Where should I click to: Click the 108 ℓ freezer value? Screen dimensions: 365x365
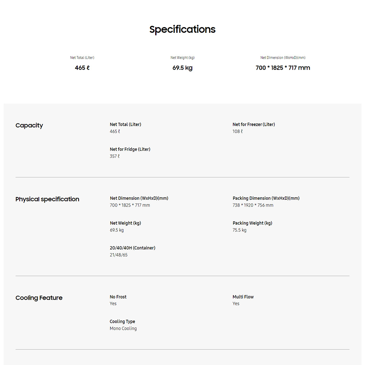(238, 131)
